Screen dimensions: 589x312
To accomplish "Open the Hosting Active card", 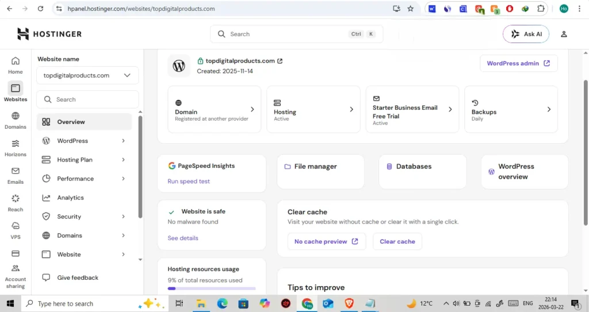I will click(x=313, y=109).
